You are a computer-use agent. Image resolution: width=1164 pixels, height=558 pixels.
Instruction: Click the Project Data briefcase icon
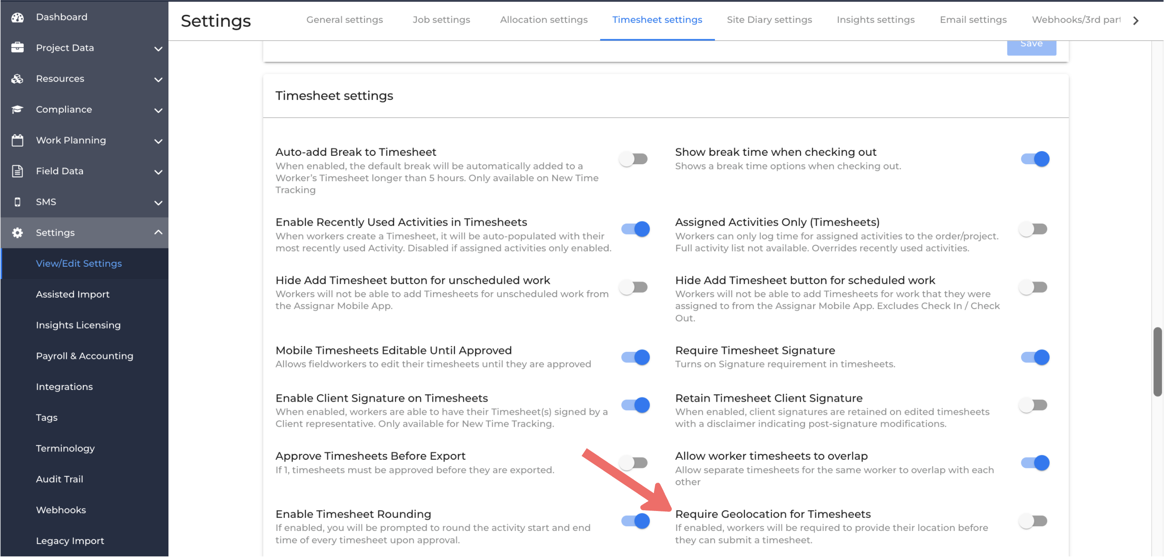[x=17, y=47]
